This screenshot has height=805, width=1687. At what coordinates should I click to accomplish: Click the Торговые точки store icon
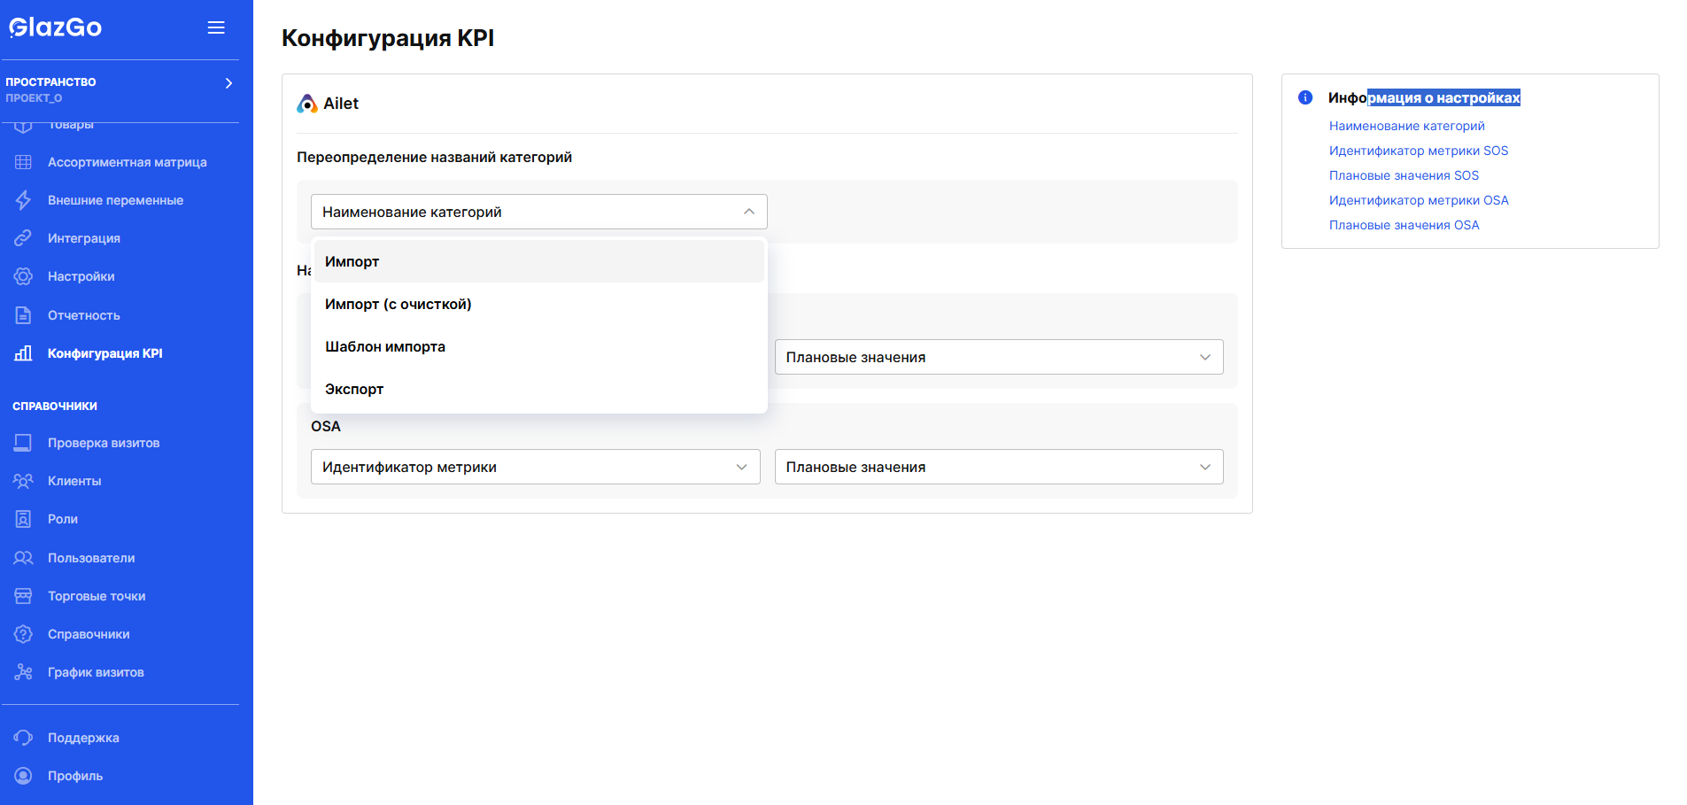coord(23,596)
